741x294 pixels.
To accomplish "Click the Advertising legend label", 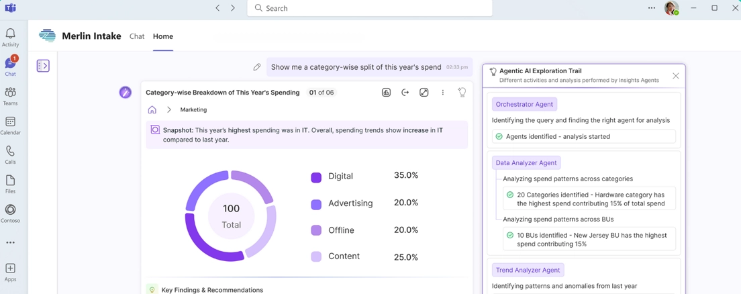I will [x=350, y=203].
